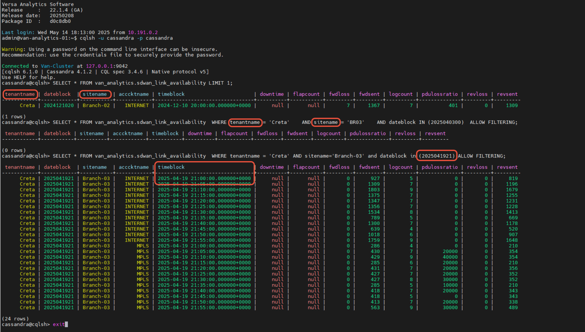Select the 'BR03' sitename in second query

coord(356,122)
